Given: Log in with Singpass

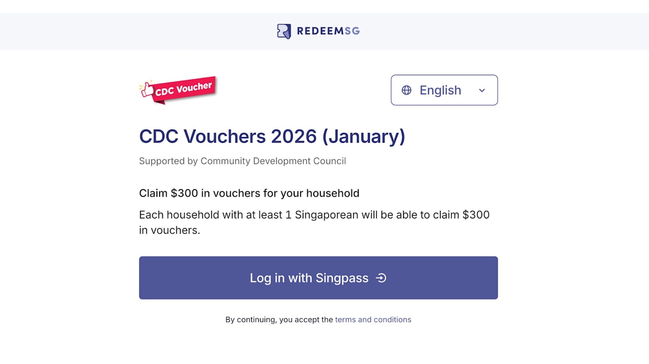Looking at the screenshot, I should (x=318, y=278).
